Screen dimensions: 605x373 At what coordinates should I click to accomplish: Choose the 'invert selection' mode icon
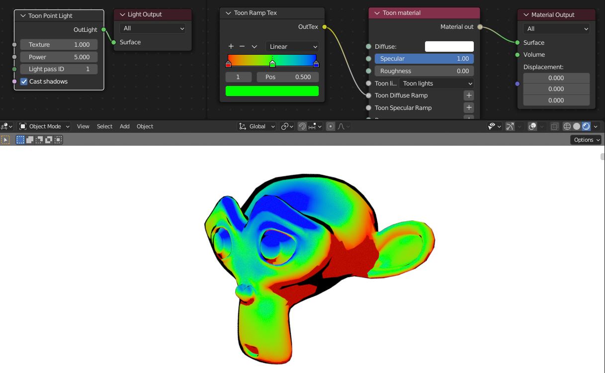point(49,140)
